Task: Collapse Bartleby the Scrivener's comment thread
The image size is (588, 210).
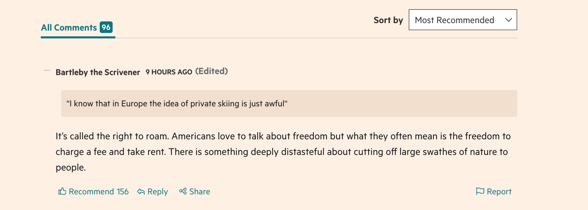Action: (47, 71)
